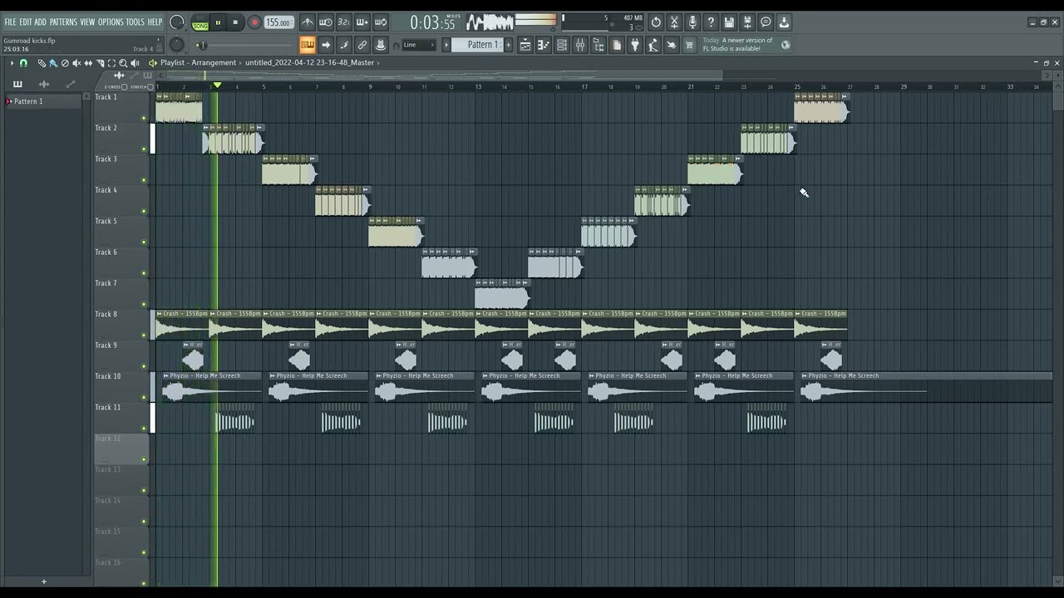Click the note/clip grouping stamp icon
1064x598 pixels.
[381, 45]
